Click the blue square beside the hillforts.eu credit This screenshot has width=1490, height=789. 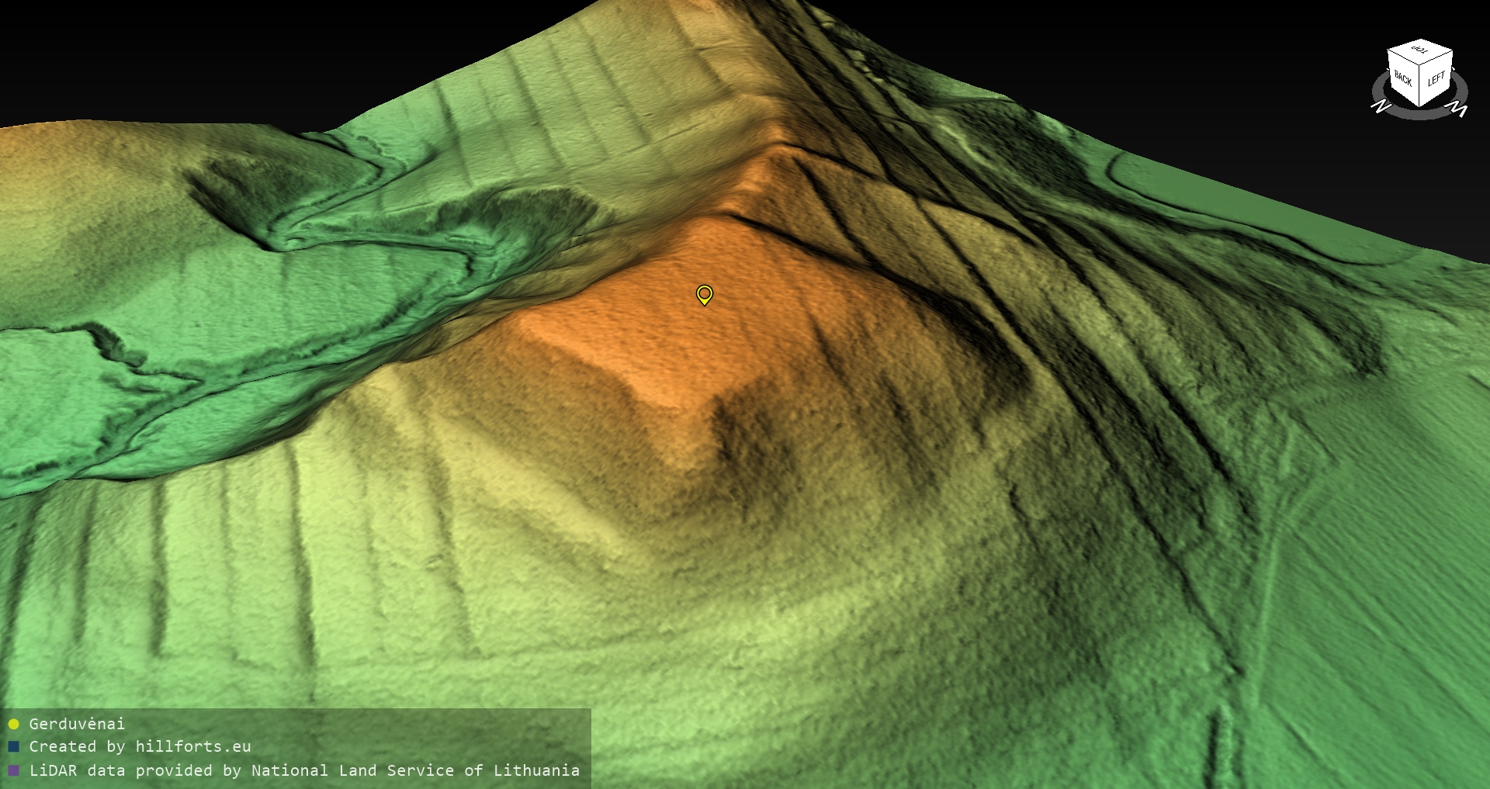point(13,746)
